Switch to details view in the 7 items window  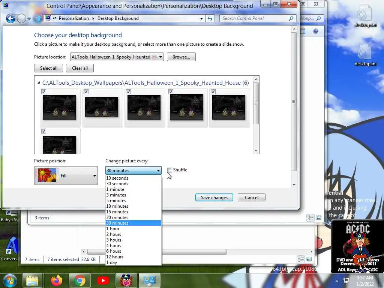pyautogui.click(x=301, y=259)
